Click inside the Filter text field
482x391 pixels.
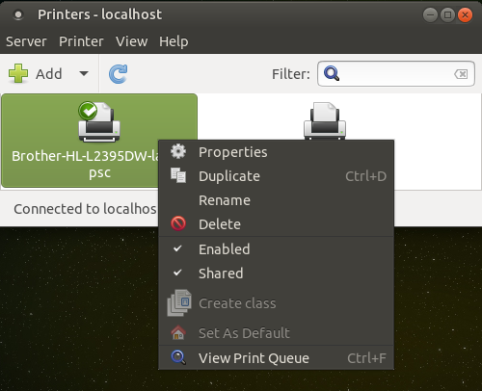(396, 74)
